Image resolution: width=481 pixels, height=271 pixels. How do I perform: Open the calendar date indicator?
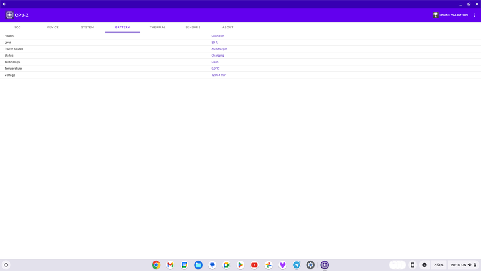[439, 265]
